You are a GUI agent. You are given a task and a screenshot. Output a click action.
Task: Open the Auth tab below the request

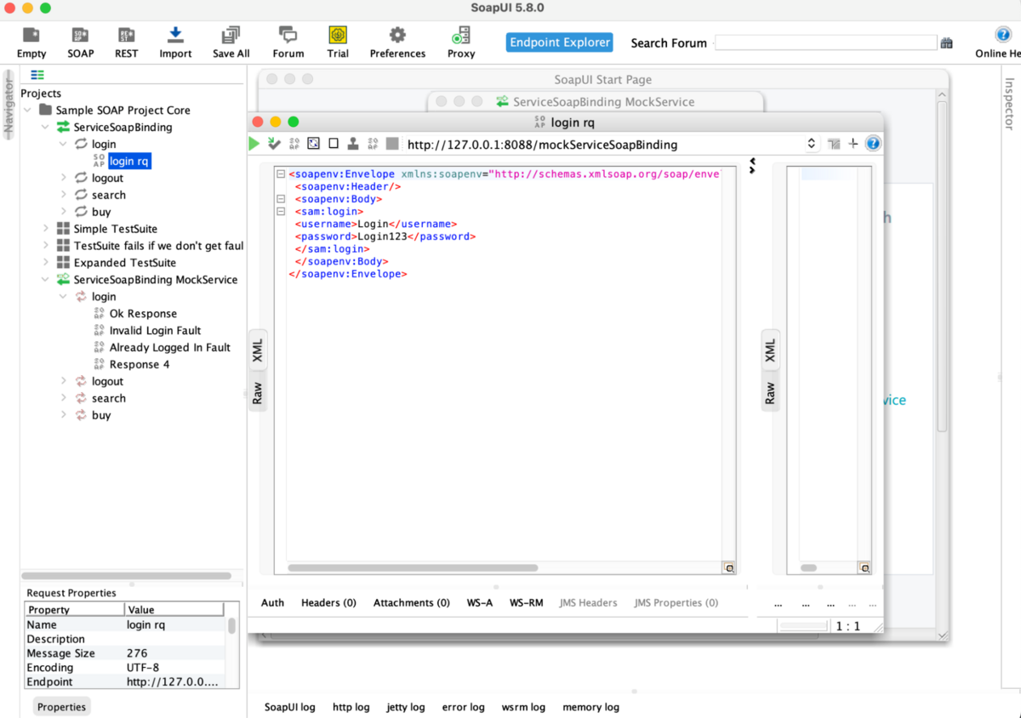(272, 602)
